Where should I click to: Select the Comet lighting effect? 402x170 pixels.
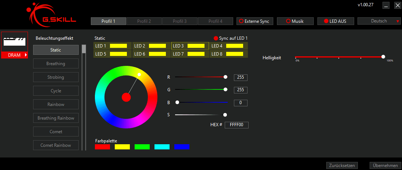56,131
